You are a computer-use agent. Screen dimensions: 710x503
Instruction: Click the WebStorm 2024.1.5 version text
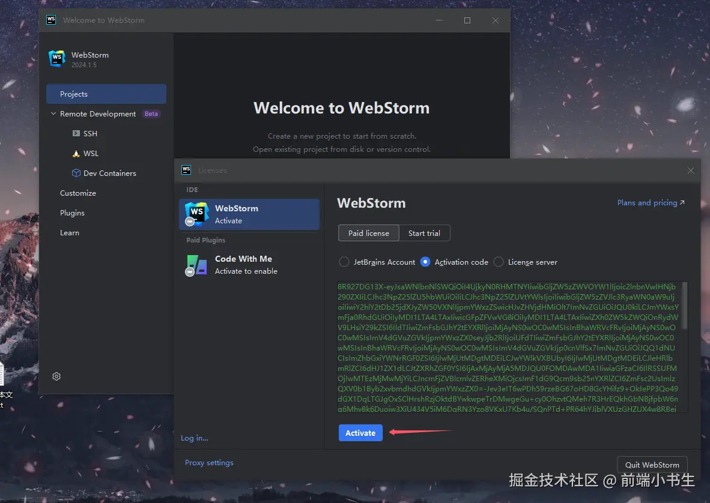click(x=84, y=65)
